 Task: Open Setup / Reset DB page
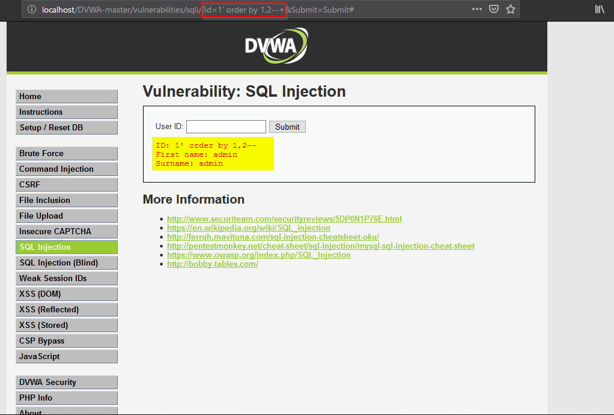(x=67, y=128)
